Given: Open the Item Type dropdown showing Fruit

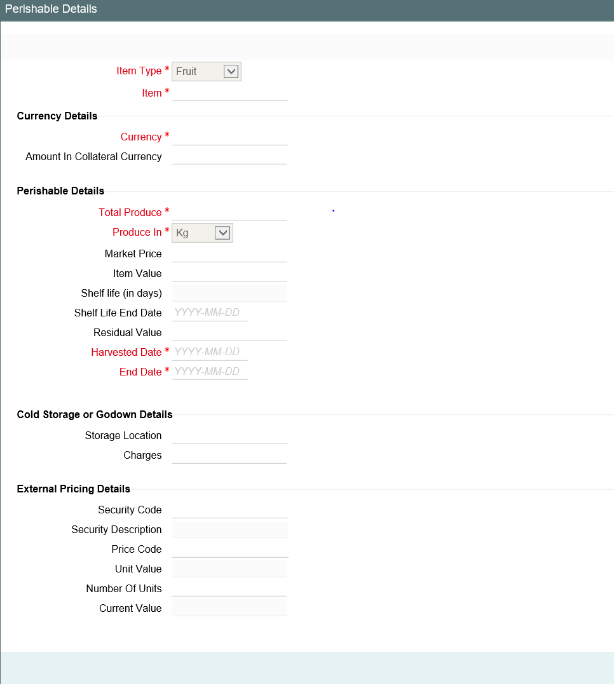Looking at the screenshot, I should [x=207, y=71].
